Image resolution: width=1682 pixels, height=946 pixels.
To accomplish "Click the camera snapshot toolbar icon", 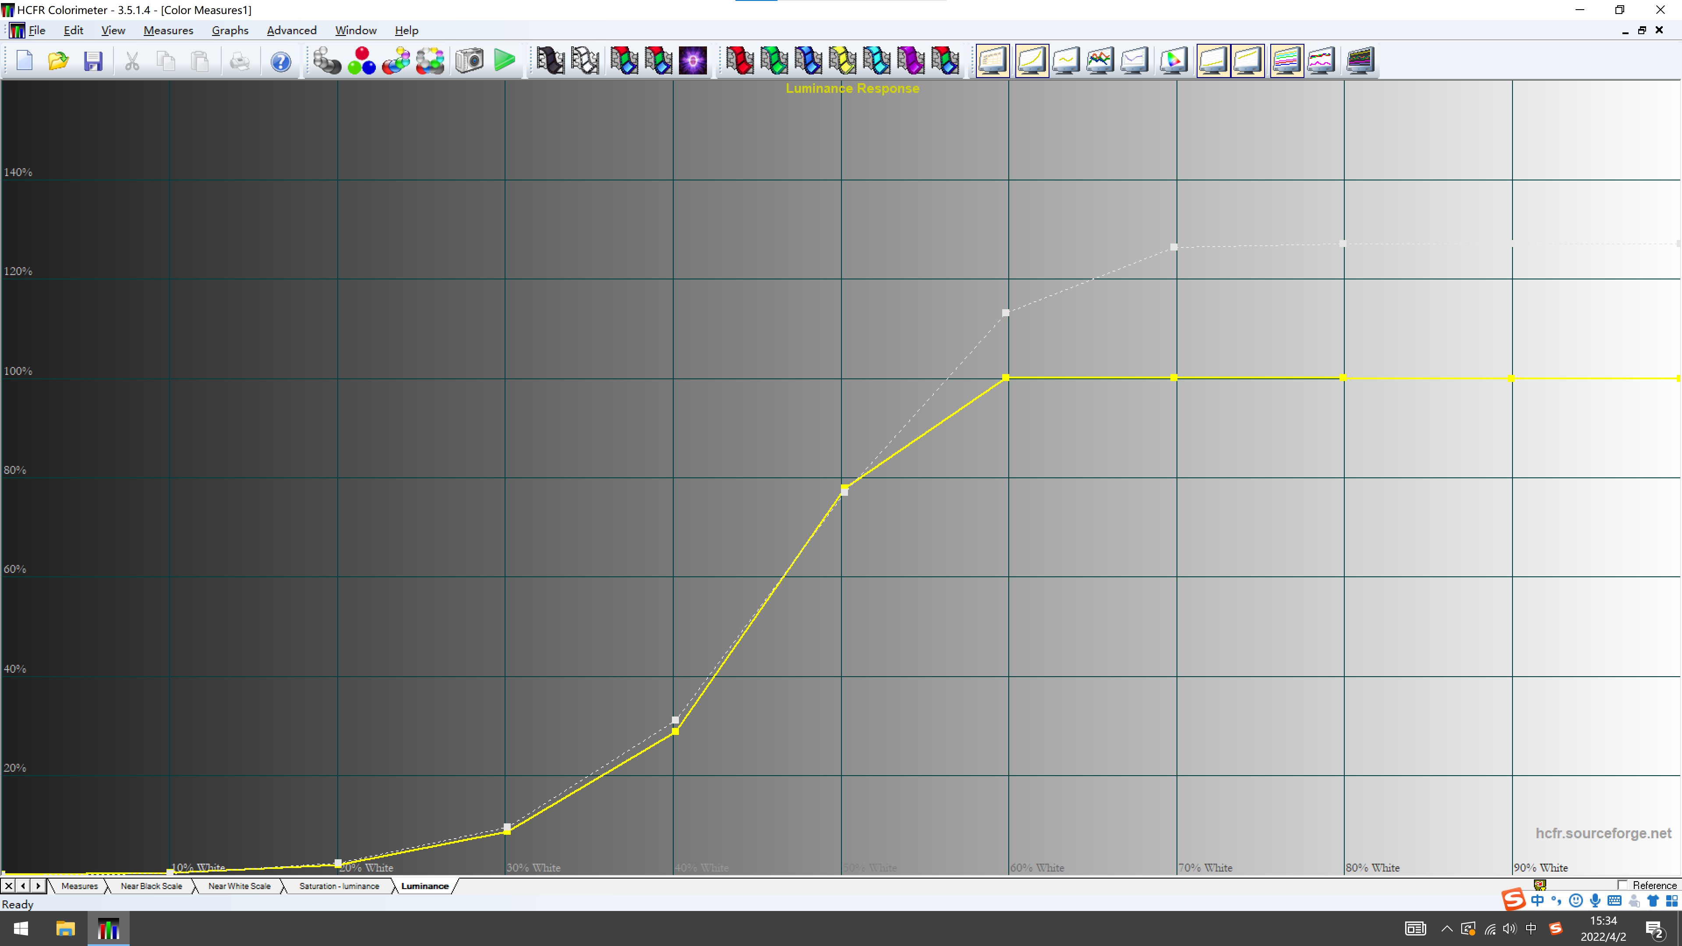I will (x=469, y=61).
